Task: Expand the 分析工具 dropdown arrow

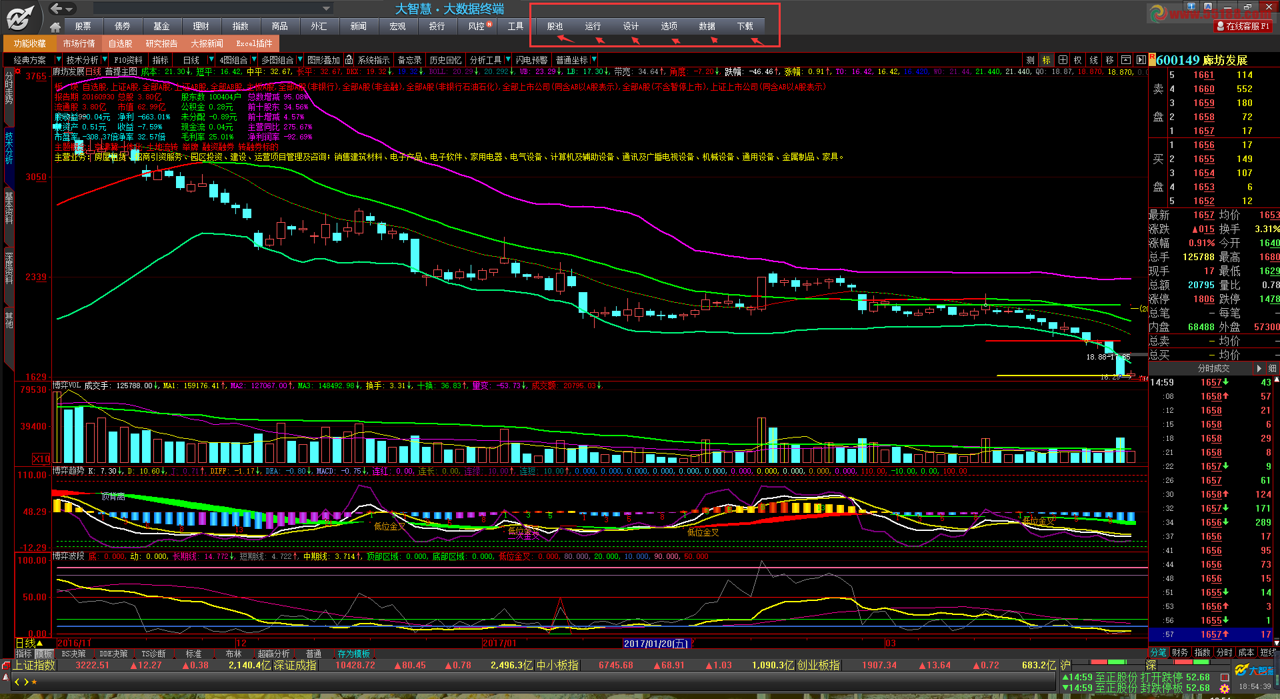Action: (x=508, y=60)
